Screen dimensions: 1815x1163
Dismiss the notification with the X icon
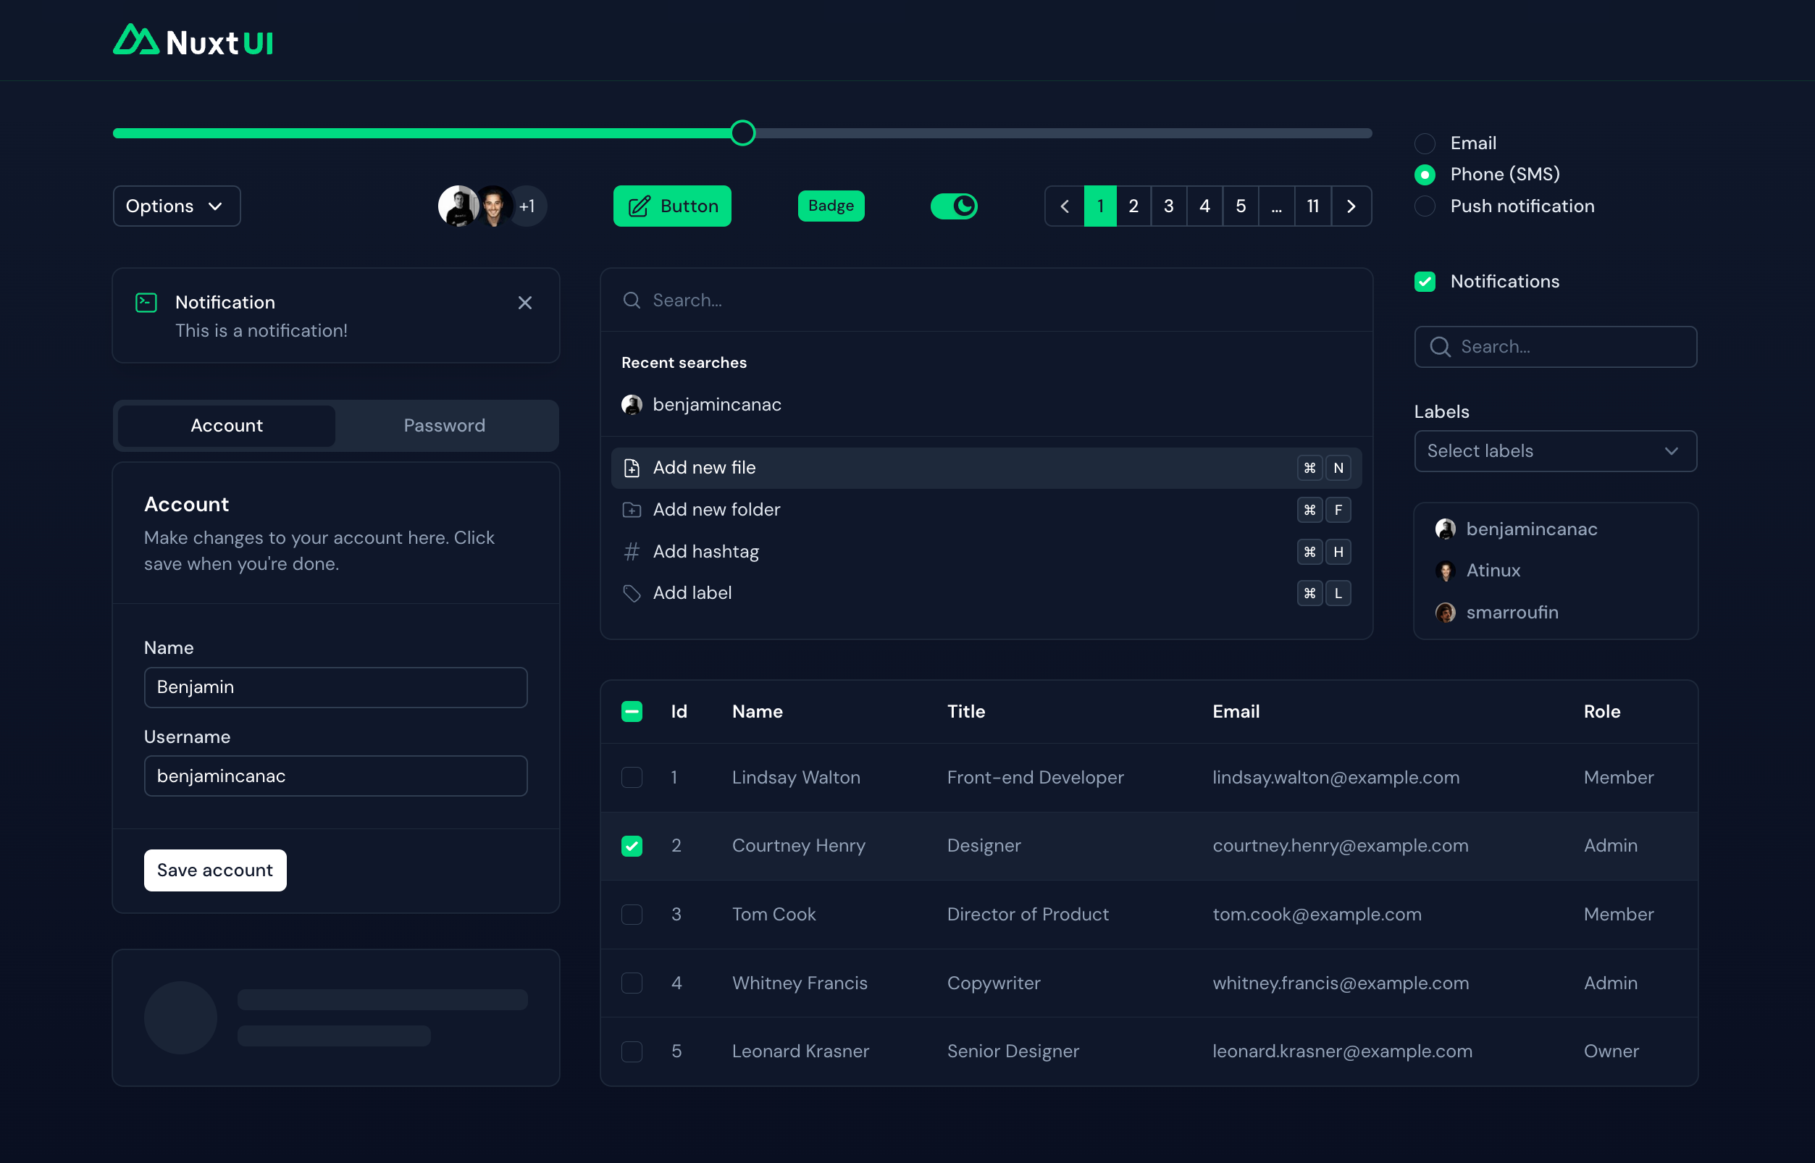(x=525, y=303)
